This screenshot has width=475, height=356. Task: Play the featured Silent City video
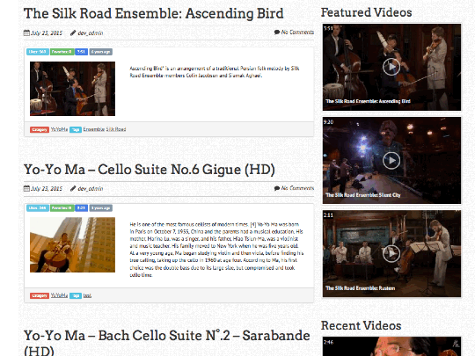pos(391,161)
